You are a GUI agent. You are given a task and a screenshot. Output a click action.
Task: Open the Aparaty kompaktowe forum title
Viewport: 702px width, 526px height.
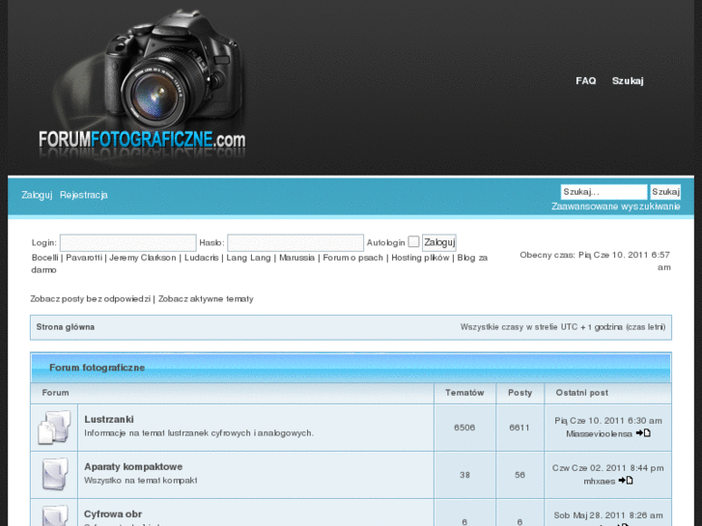coord(133,466)
